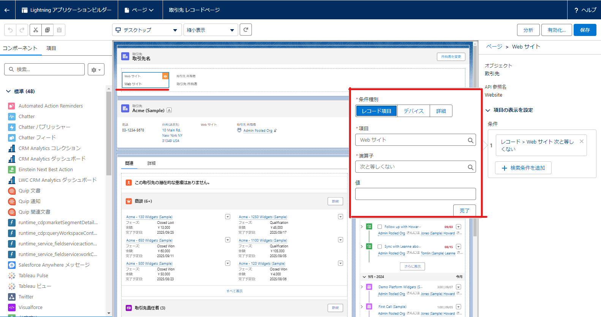The image size is (601, 317).
Task: Open the 項目 Web サイト lookup field
Action: point(415,140)
